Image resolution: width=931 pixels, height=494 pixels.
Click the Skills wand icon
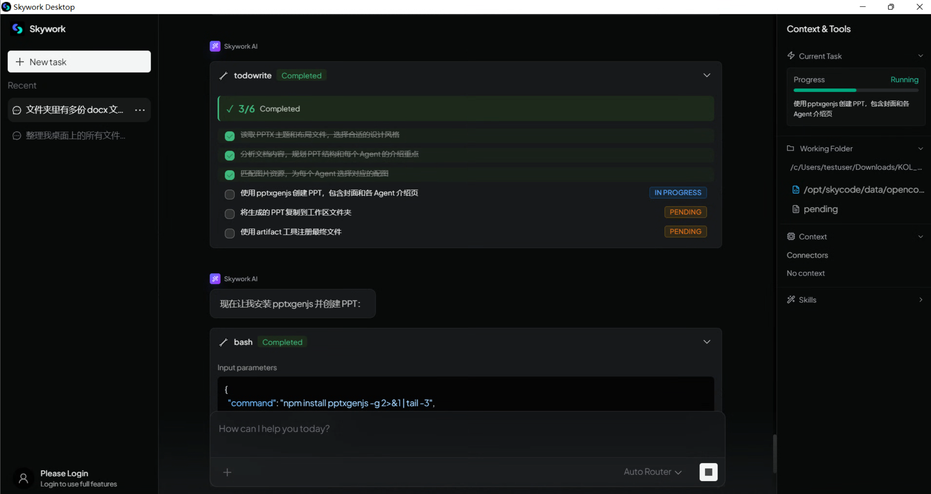click(x=790, y=300)
